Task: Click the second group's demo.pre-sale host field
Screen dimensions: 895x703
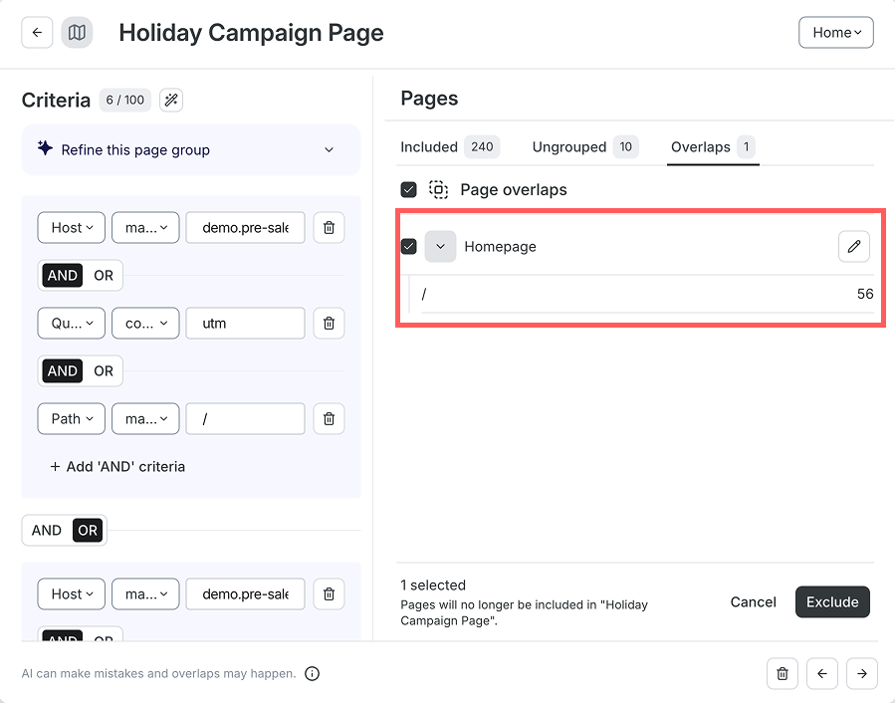Action: pyautogui.click(x=246, y=593)
